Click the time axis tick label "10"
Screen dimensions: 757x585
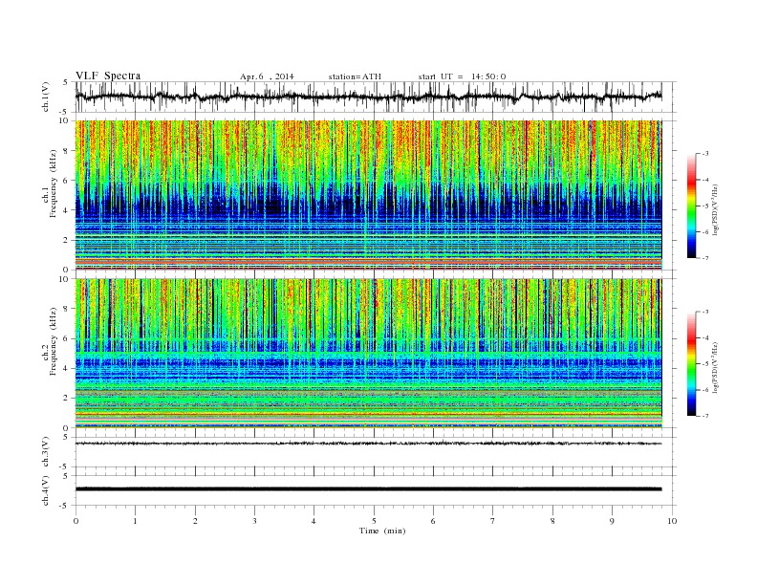[x=672, y=521]
